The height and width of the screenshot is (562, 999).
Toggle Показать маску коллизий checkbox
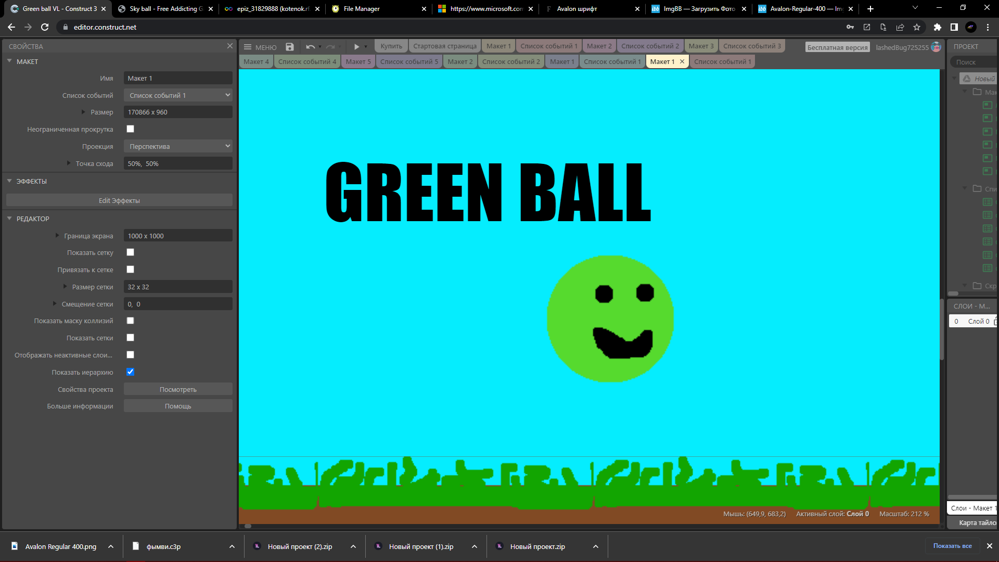coord(131,321)
